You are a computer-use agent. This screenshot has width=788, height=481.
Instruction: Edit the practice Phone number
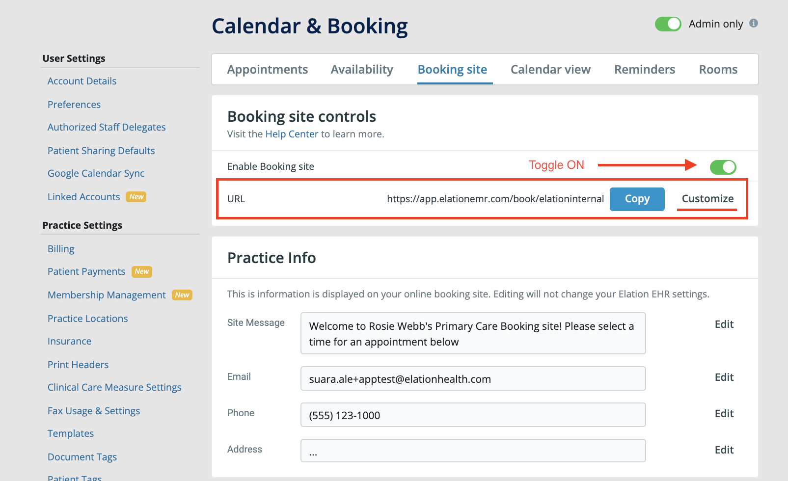tap(724, 413)
